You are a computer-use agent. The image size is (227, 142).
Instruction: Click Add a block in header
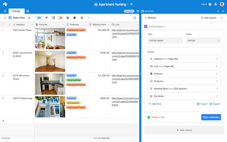tap(209, 18)
